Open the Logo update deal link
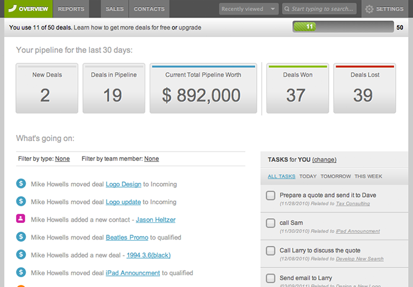The height and width of the screenshot is (287, 413). (123, 202)
